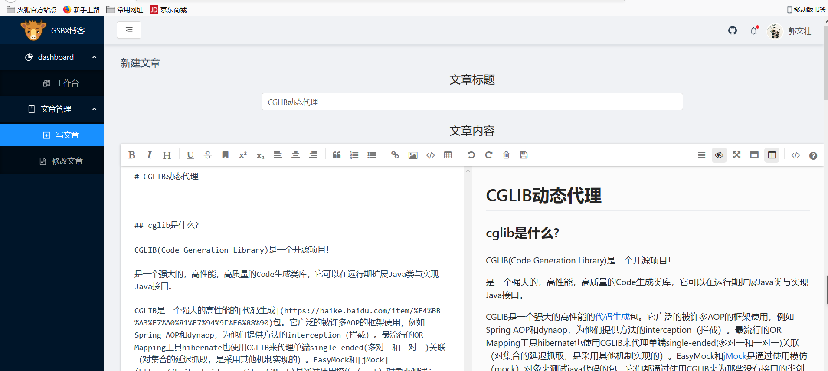Click the '# CGLIB动态代理' line in the editor
The height and width of the screenshot is (371, 828).
tap(167, 177)
